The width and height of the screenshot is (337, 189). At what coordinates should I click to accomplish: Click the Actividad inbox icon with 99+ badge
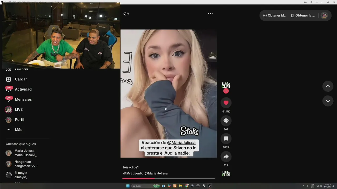[x=8, y=89]
